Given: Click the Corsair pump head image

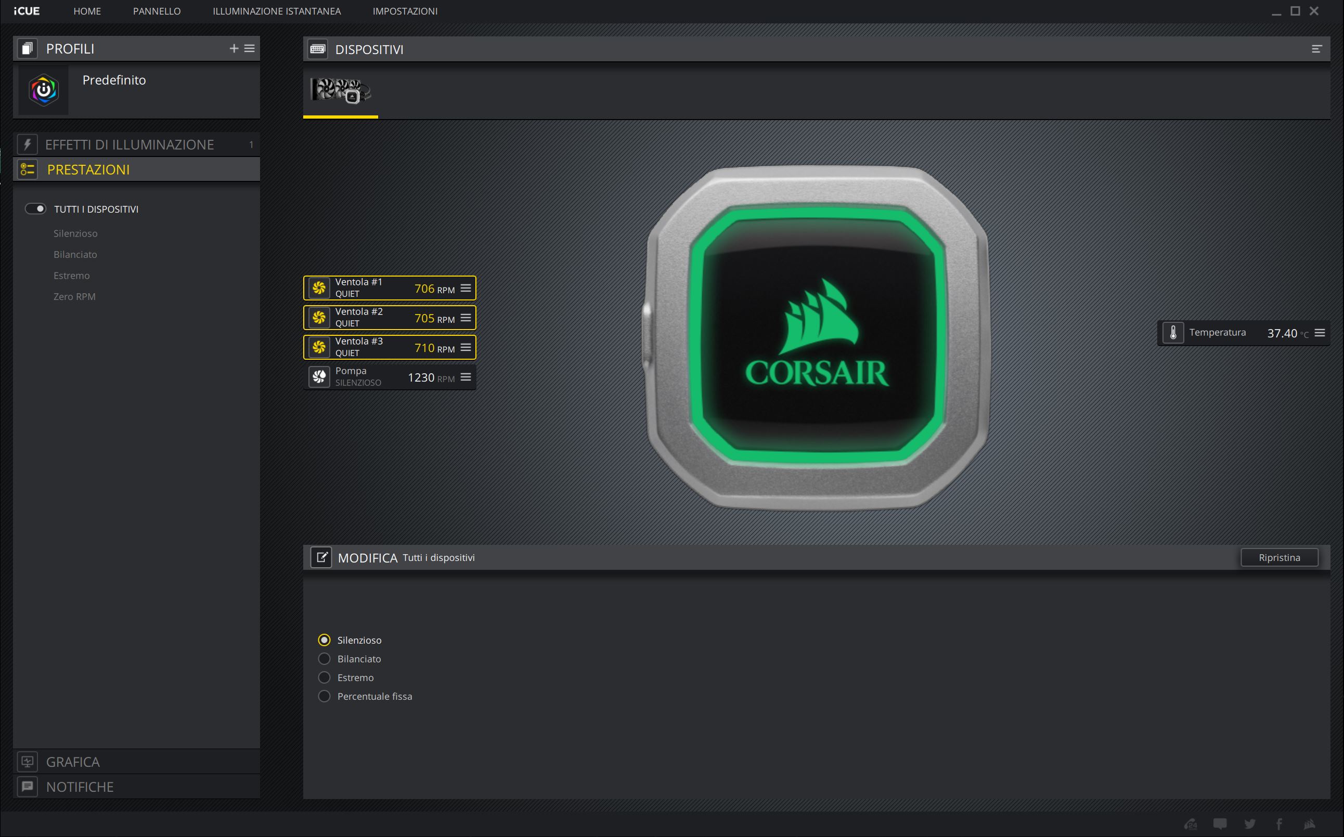Looking at the screenshot, I should (x=816, y=338).
